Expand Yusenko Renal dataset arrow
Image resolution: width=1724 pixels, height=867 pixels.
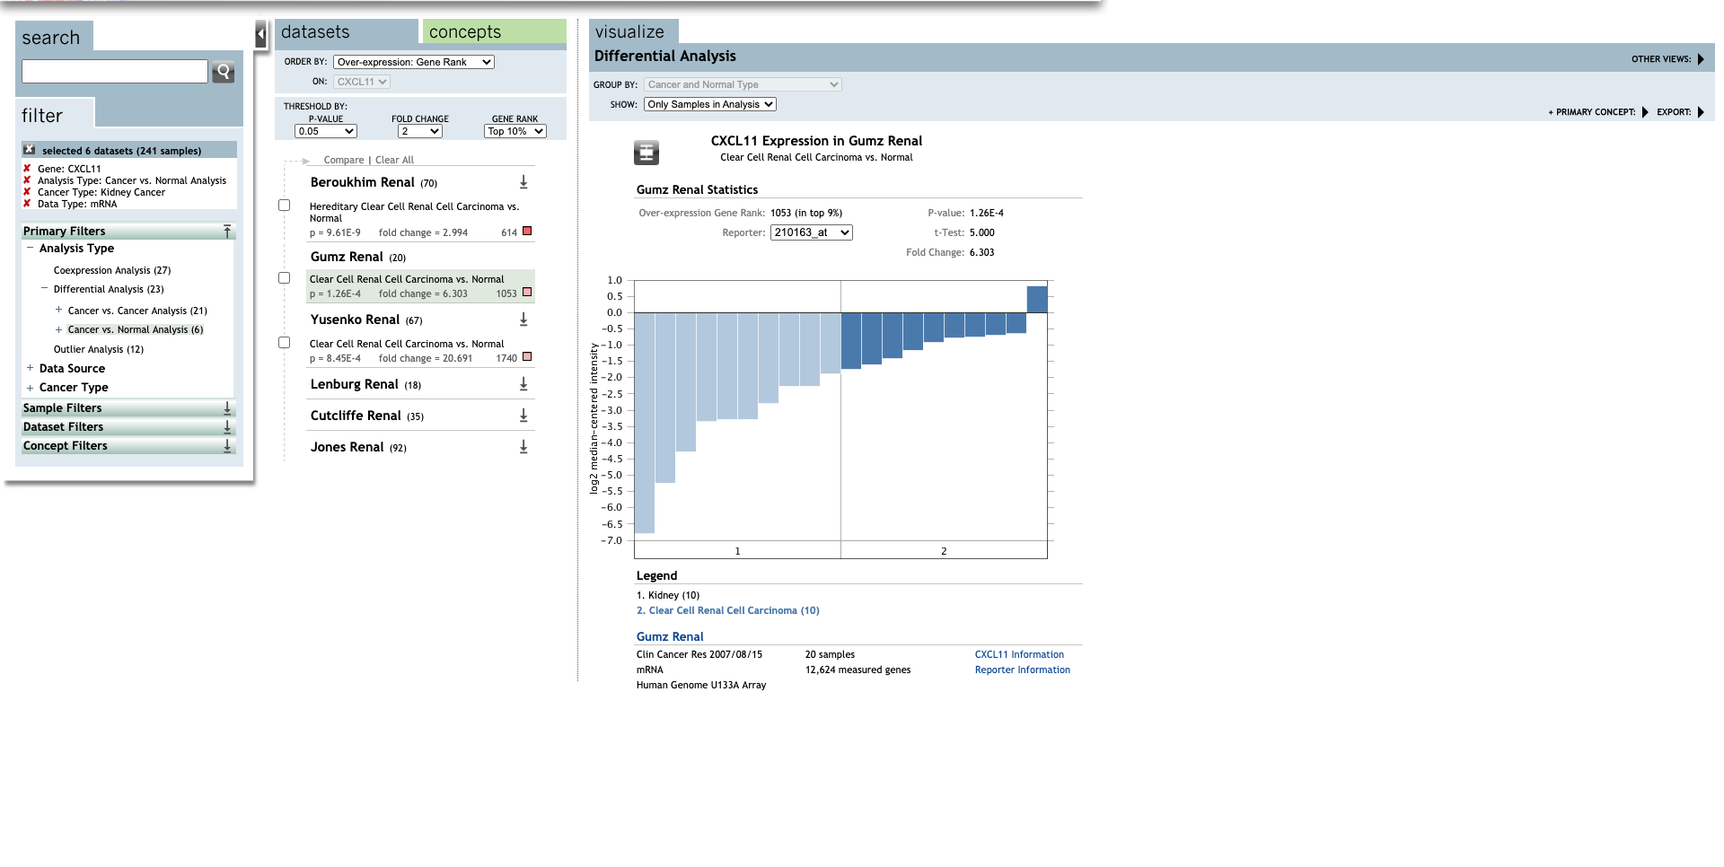pos(523,320)
